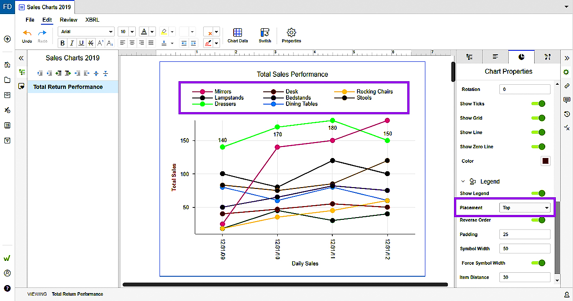573x301 pixels.
Task: Apply bold formatting
Action: coord(62,43)
